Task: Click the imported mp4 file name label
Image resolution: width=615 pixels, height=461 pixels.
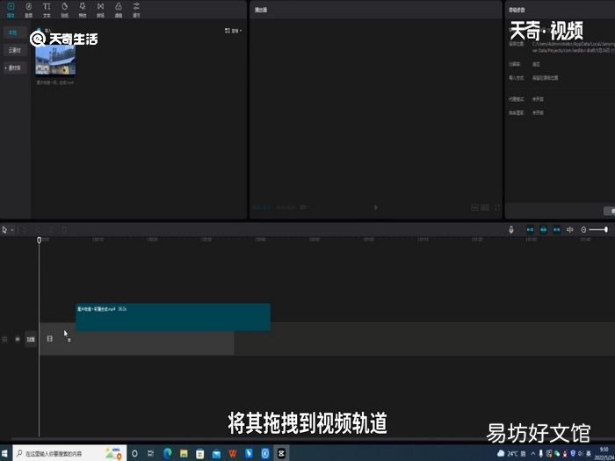Action: coord(55,83)
